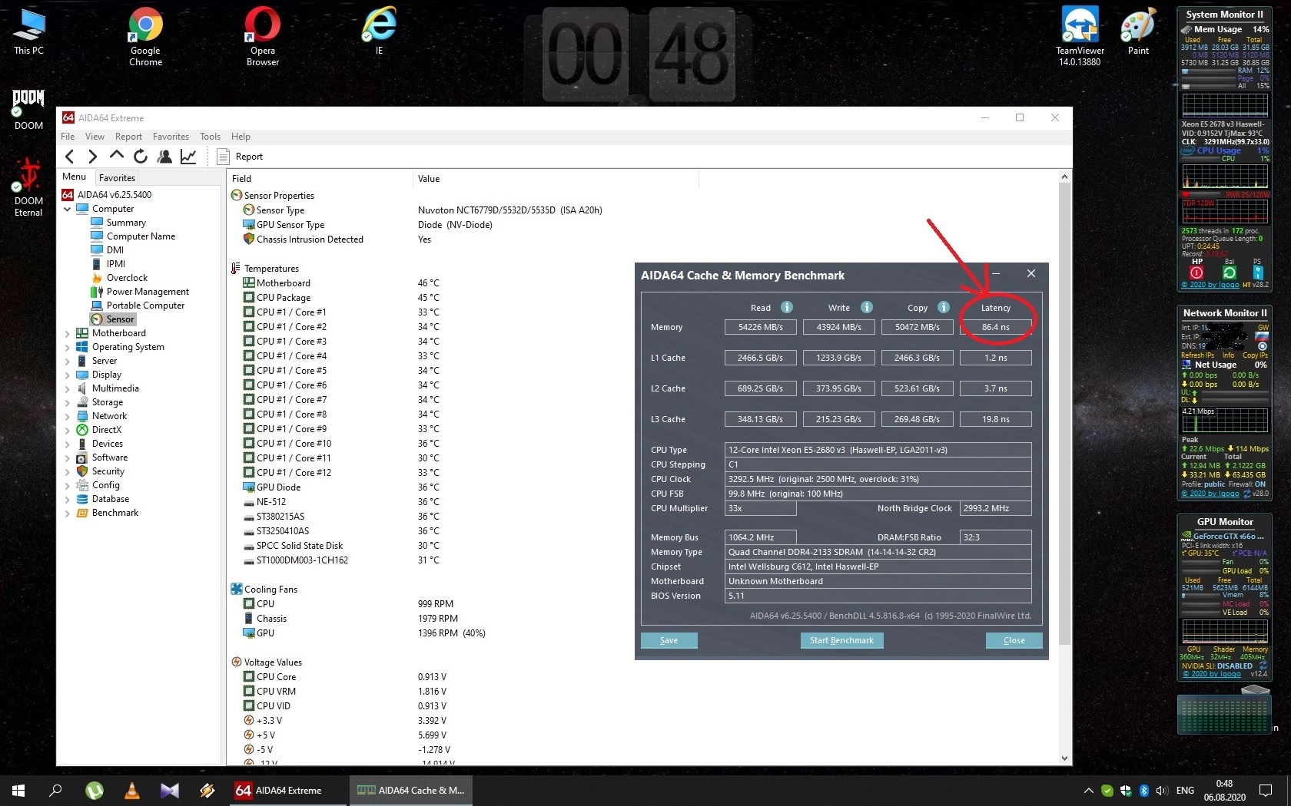Expand the Benchmark tree node
This screenshot has height=806, width=1291.
coord(67,513)
